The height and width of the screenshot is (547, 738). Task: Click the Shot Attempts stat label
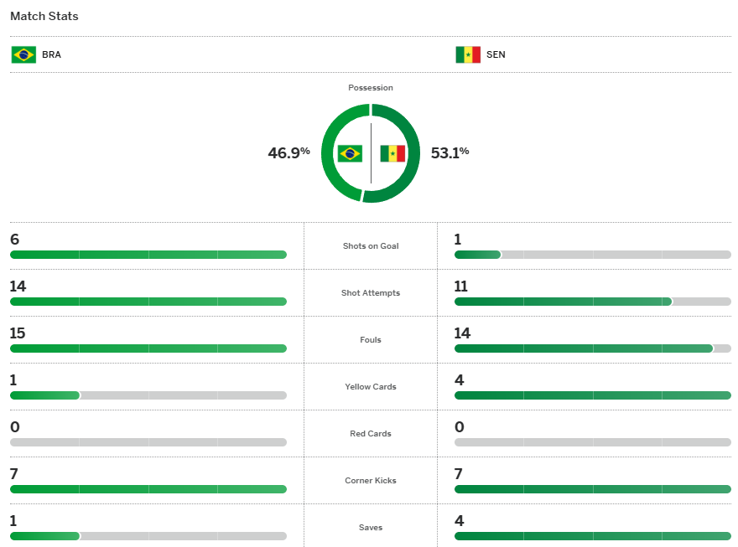(x=371, y=293)
